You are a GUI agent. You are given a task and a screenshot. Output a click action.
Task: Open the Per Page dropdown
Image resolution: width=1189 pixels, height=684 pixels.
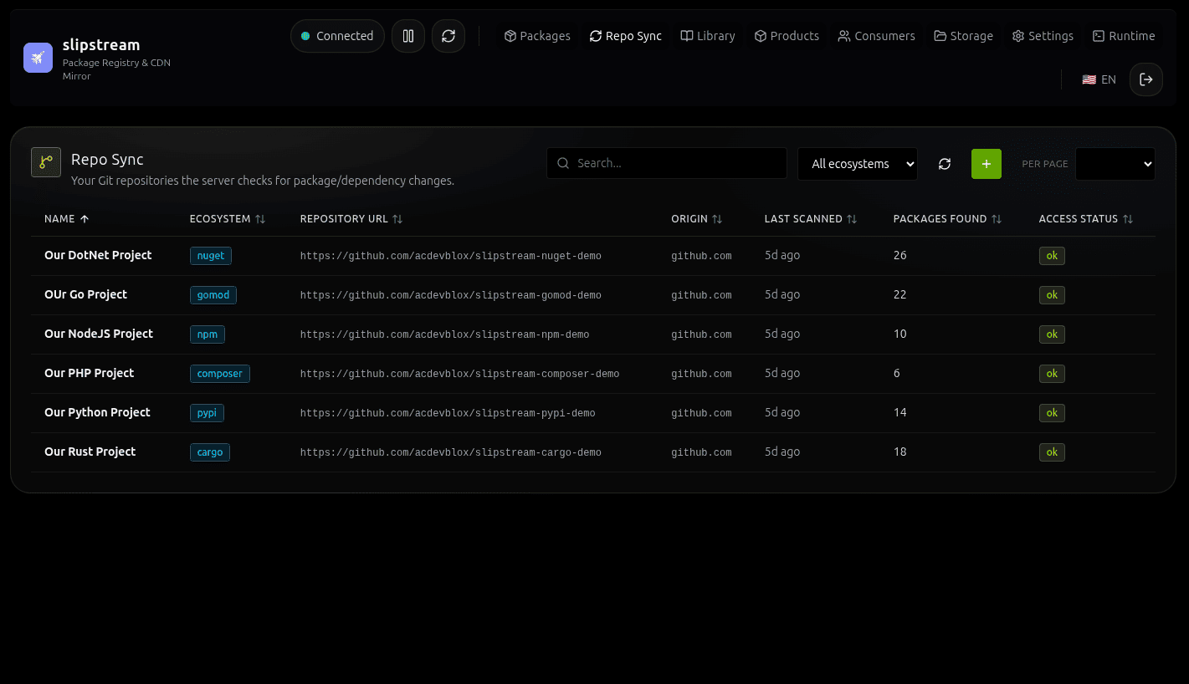pyautogui.click(x=1115, y=164)
